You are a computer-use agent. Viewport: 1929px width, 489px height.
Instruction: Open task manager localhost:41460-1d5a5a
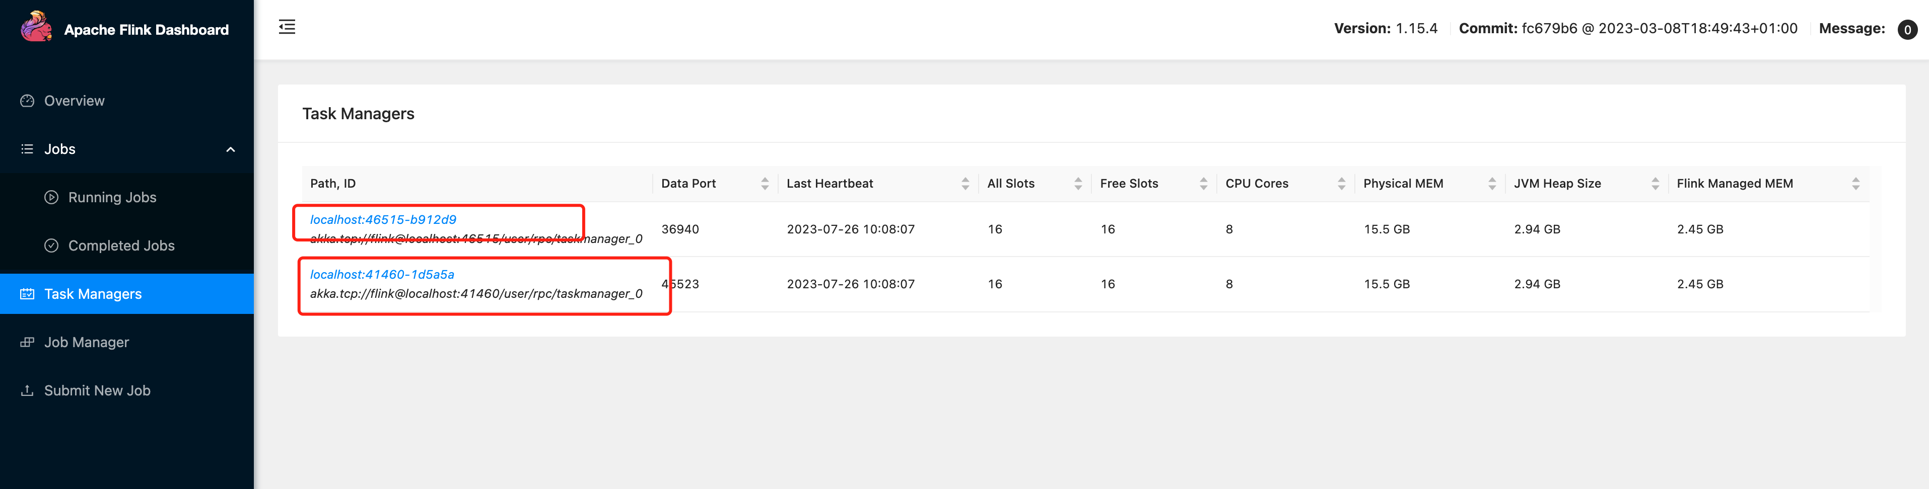pos(382,274)
